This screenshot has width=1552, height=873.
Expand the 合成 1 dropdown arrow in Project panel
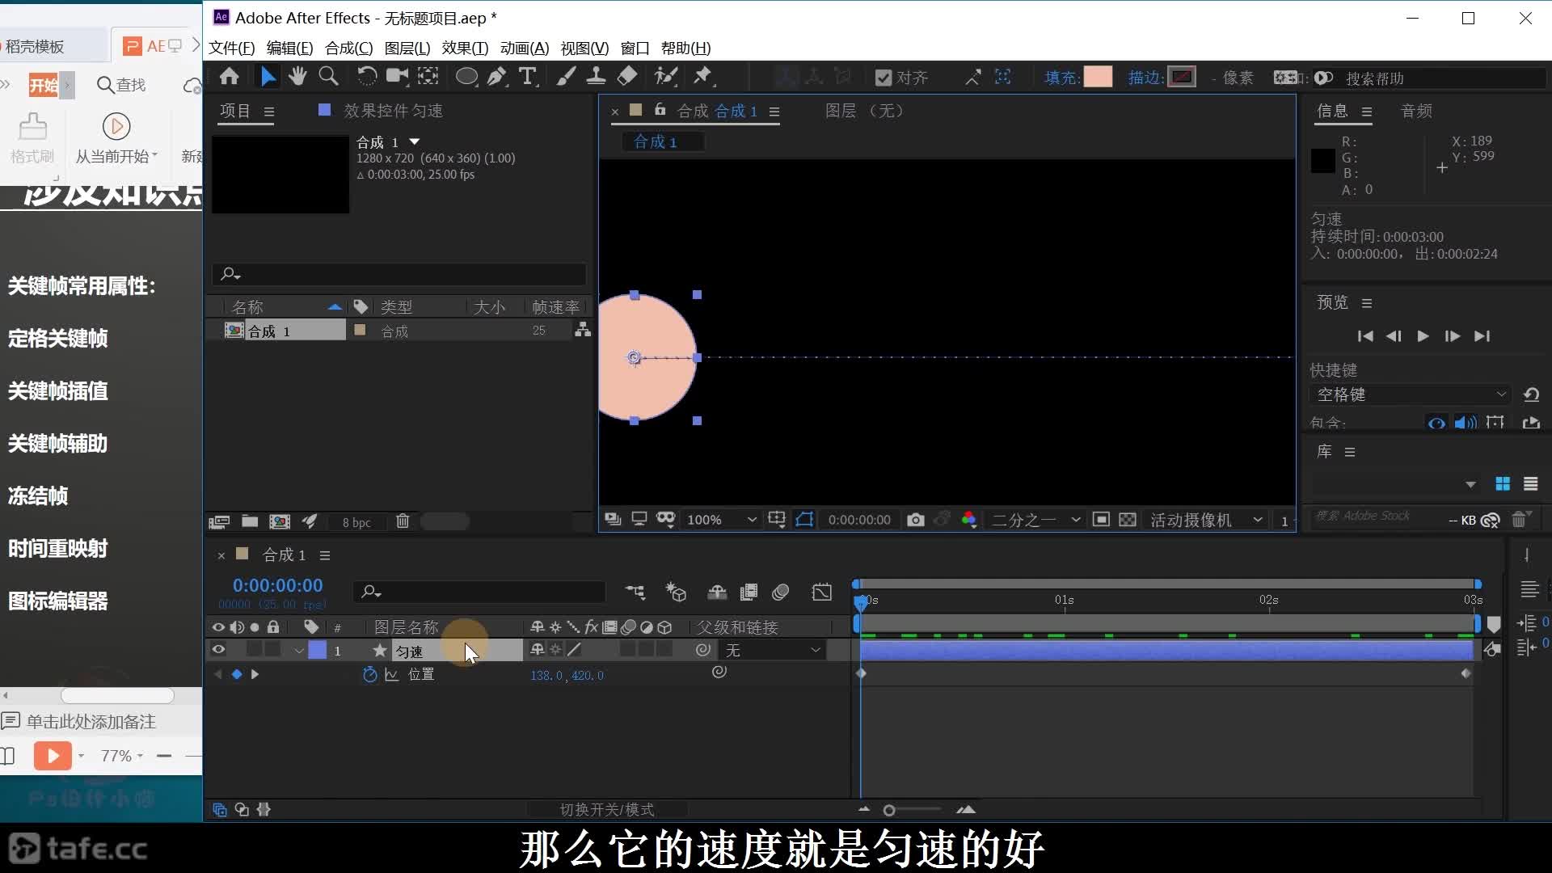click(415, 141)
